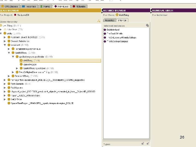The width and height of the screenshot is (196, 147).
Task: Select the TwoOrHigherDimensionalThing class label
Action: pos(34,72)
